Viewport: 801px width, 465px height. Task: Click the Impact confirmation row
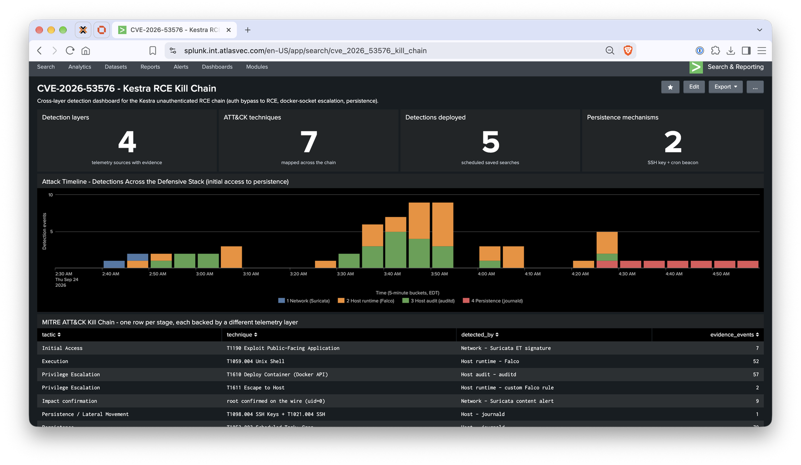(x=400, y=401)
